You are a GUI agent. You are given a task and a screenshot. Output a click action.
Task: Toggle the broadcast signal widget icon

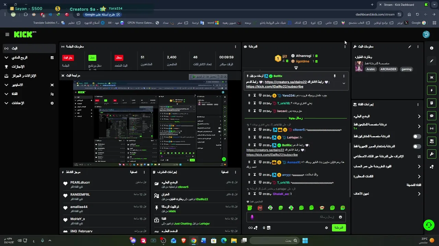(x=431, y=128)
